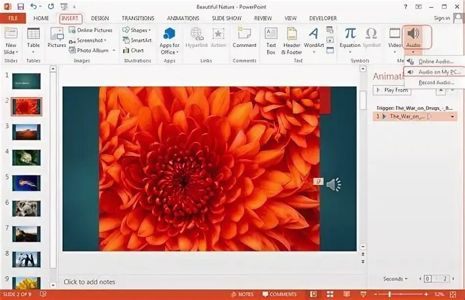Insert a SmartArt graphic
Screen dimensions: 465x300
[137, 40]
